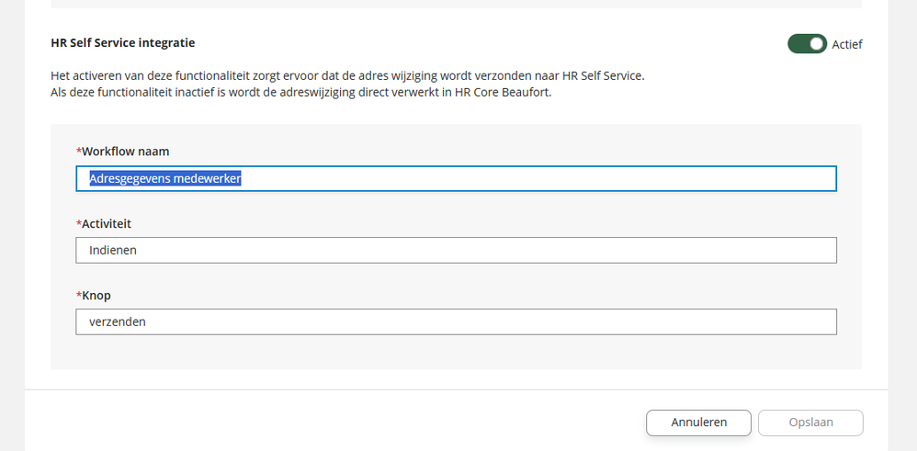Focus the Workflow naam input field

click(x=456, y=178)
